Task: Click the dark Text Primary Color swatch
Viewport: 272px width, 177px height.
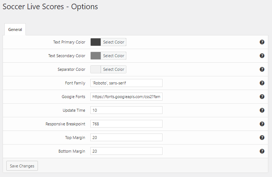Action: tap(96, 42)
